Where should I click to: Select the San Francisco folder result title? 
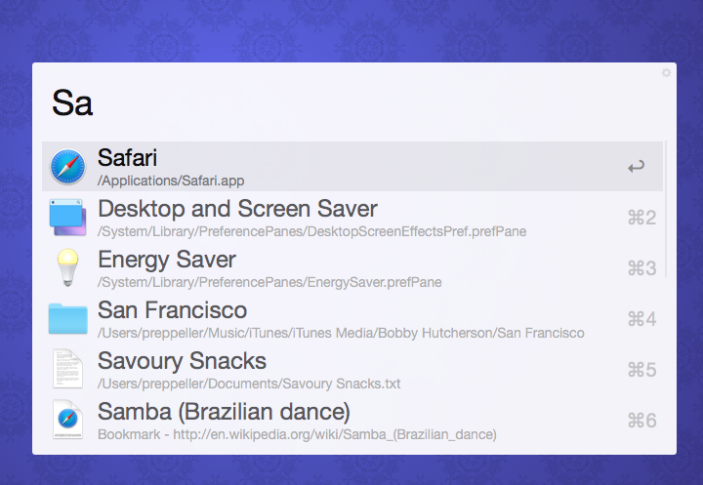tap(172, 310)
